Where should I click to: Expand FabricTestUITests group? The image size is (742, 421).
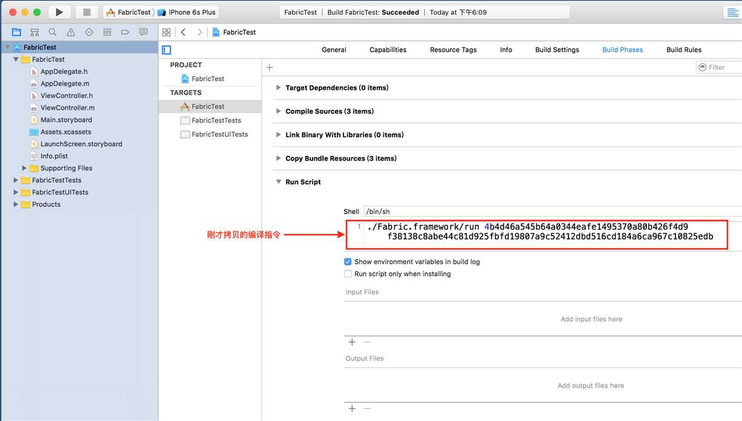(x=16, y=192)
